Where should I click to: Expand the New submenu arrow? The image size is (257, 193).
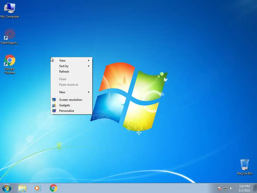click(89, 92)
